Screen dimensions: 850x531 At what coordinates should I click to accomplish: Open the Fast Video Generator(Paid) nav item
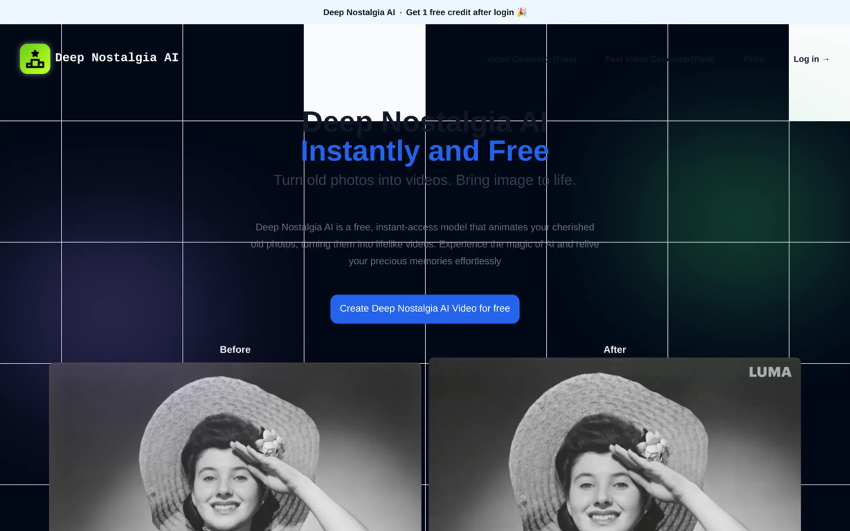click(x=660, y=59)
